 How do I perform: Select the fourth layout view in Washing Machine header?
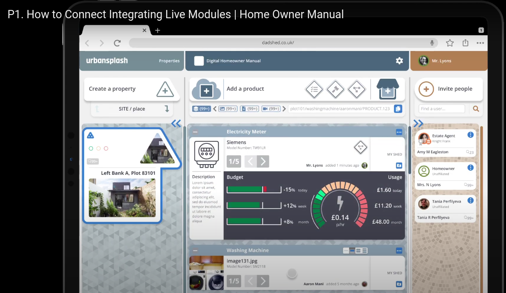coord(364,251)
